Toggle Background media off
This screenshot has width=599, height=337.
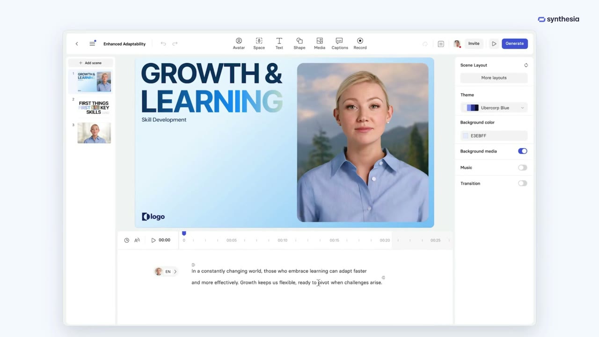pos(522,151)
